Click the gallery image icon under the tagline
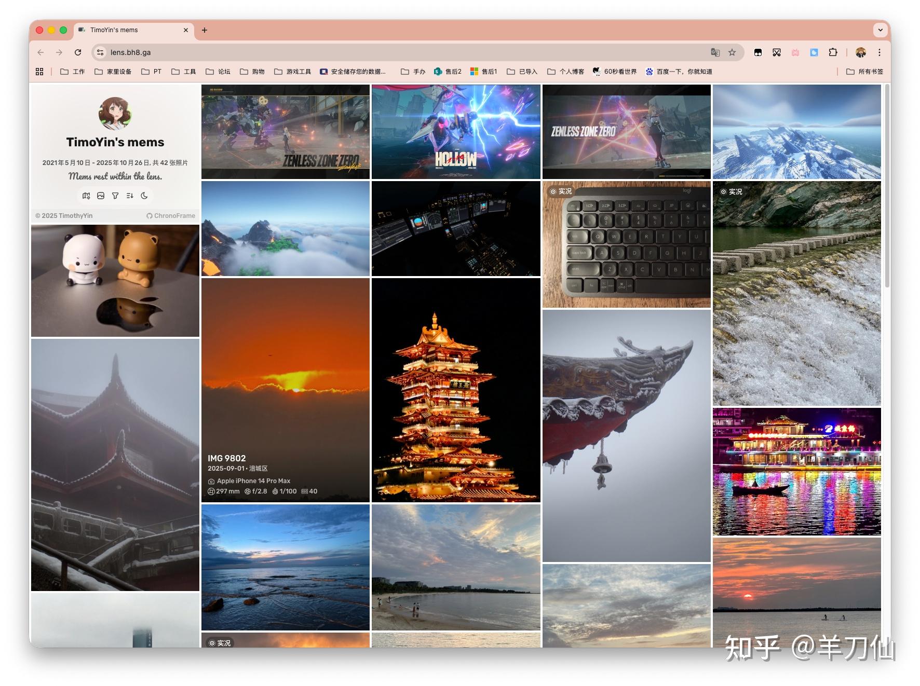Image resolution: width=920 pixels, height=686 pixels. tap(101, 196)
